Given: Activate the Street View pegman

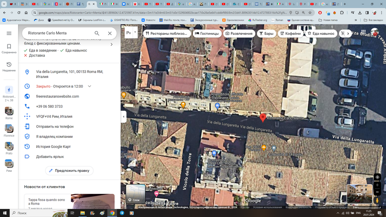Looking at the screenshot, I should click(x=377, y=200).
